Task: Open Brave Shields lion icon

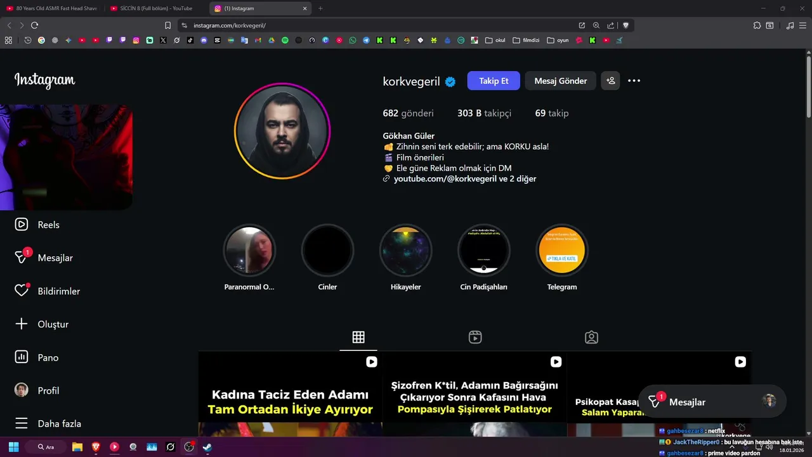Action: pyautogui.click(x=625, y=25)
